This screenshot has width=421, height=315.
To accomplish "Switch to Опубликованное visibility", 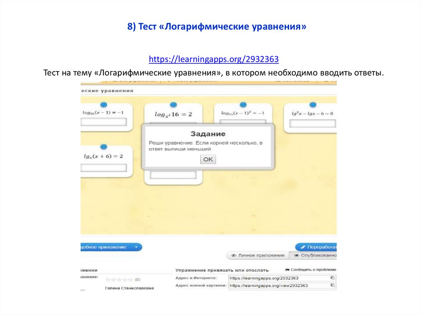I will (313, 255).
